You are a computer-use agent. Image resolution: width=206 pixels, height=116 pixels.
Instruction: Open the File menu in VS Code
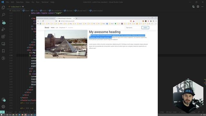point(7,2)
